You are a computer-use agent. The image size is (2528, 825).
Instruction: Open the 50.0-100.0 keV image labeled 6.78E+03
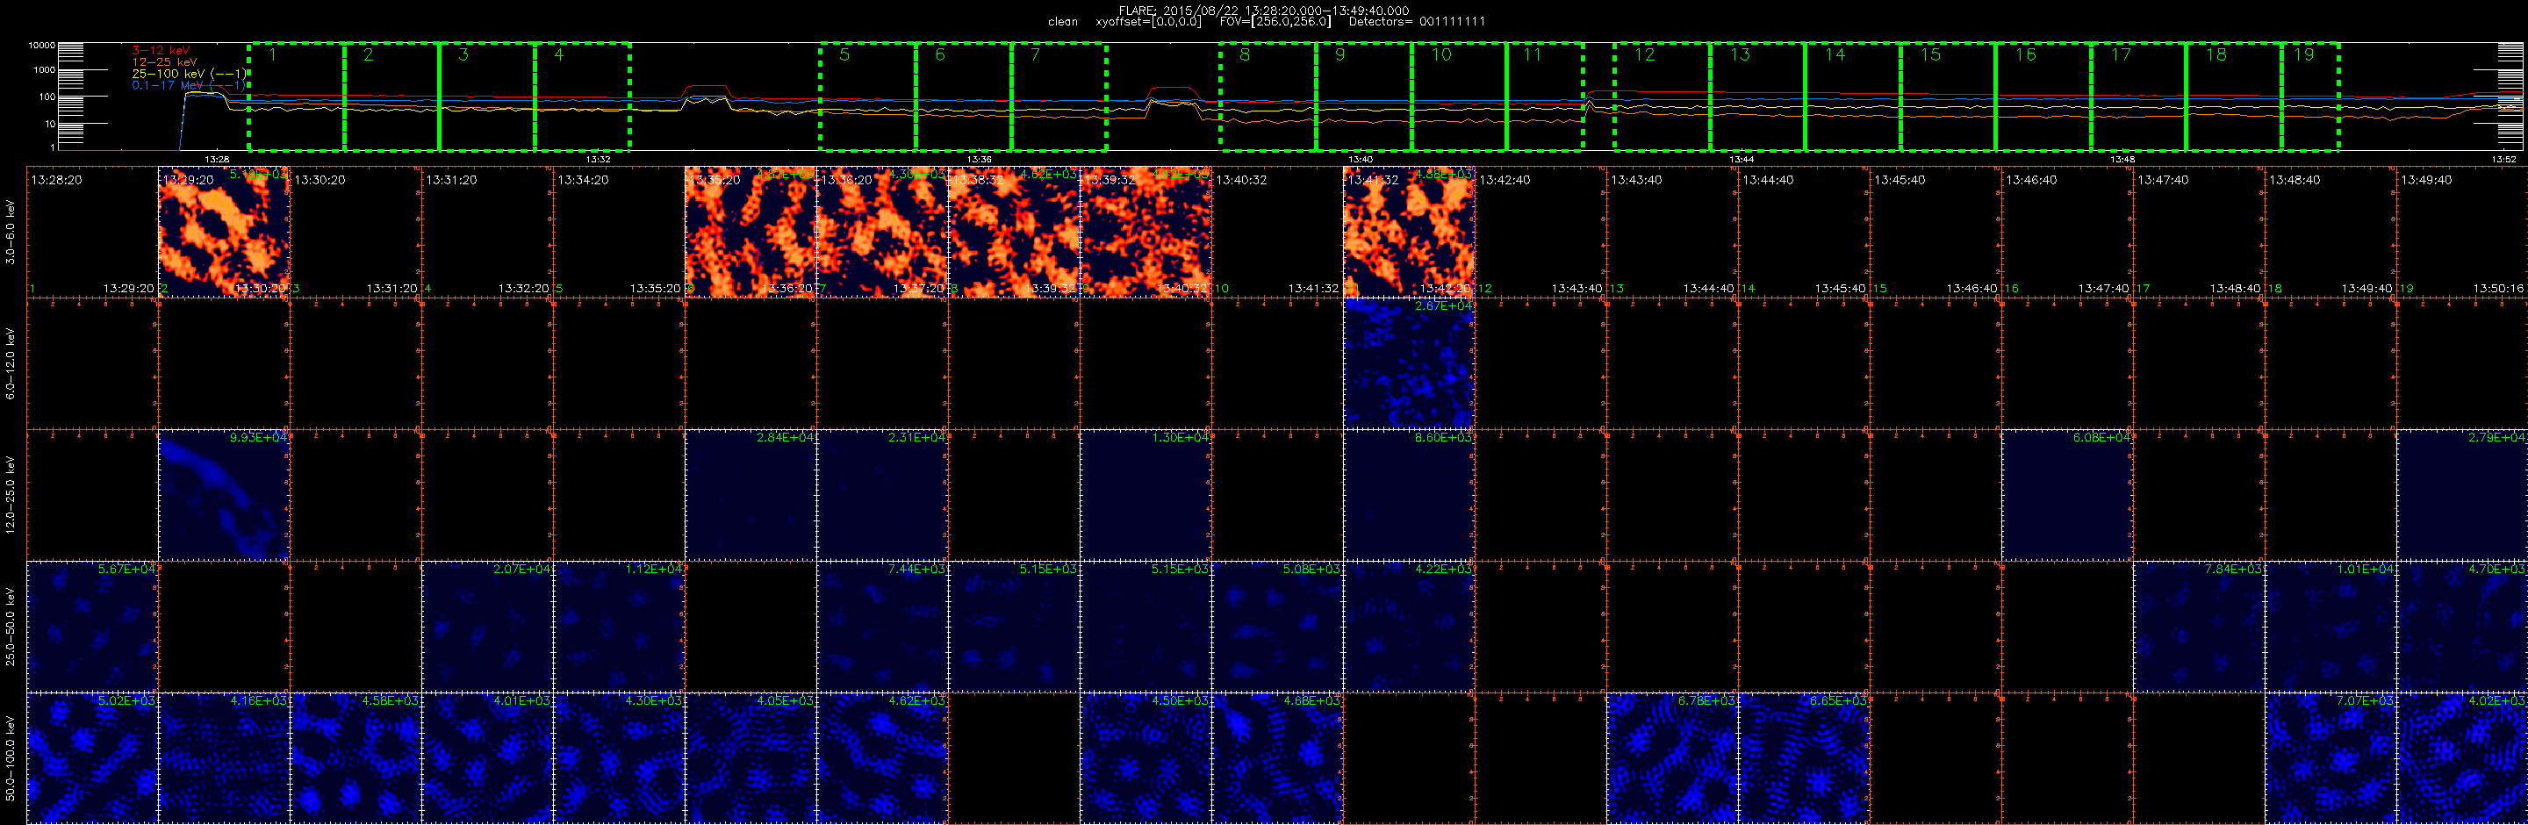(x=1672, y=758)
